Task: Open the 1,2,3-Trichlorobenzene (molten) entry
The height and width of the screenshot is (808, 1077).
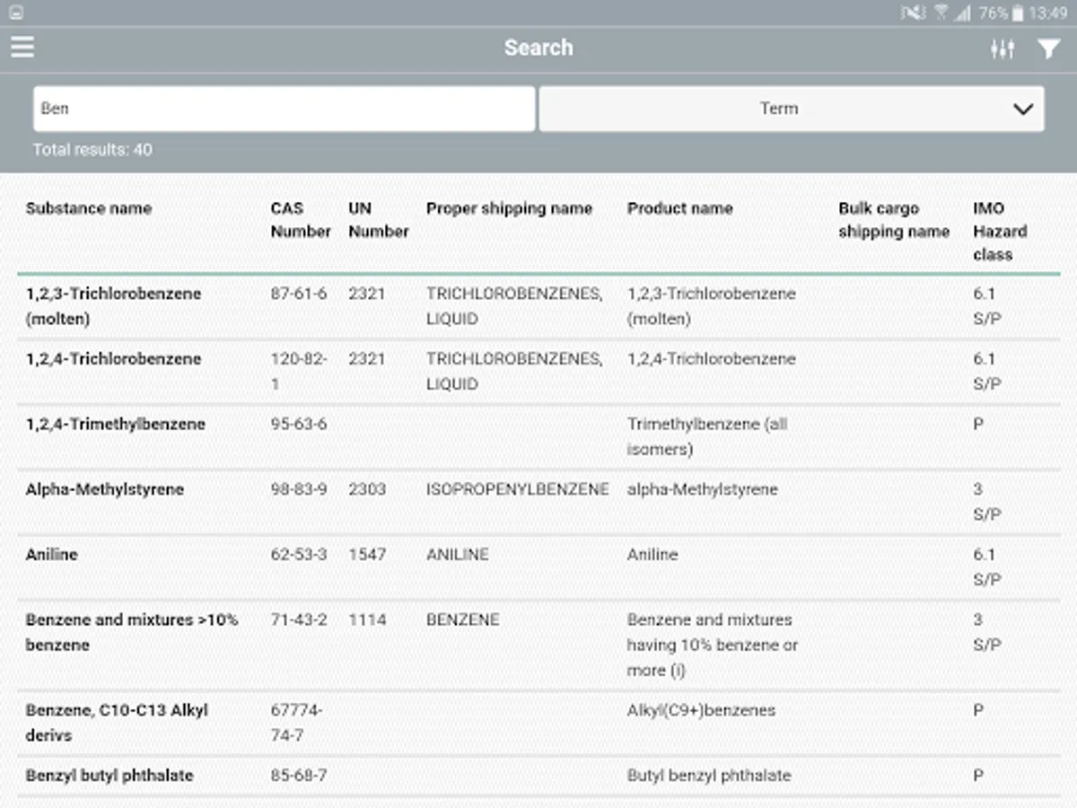Action: [113, 306]
